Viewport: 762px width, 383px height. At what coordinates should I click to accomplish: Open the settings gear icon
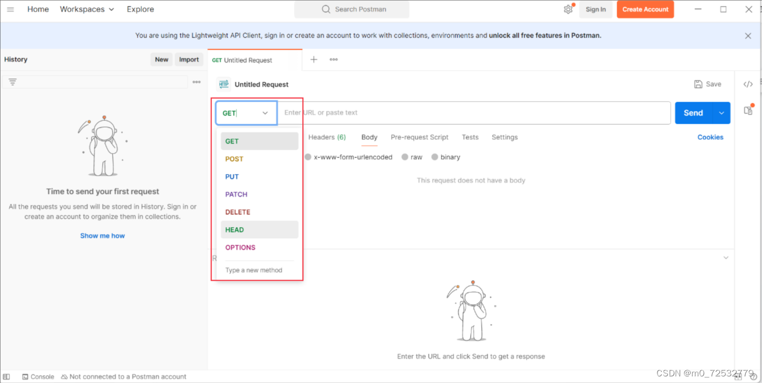point(568,9)
